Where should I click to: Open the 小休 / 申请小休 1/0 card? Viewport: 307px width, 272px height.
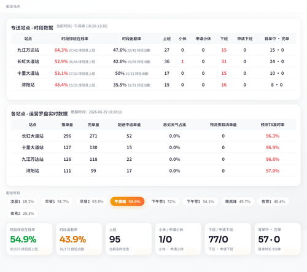[x=178, y=239]
